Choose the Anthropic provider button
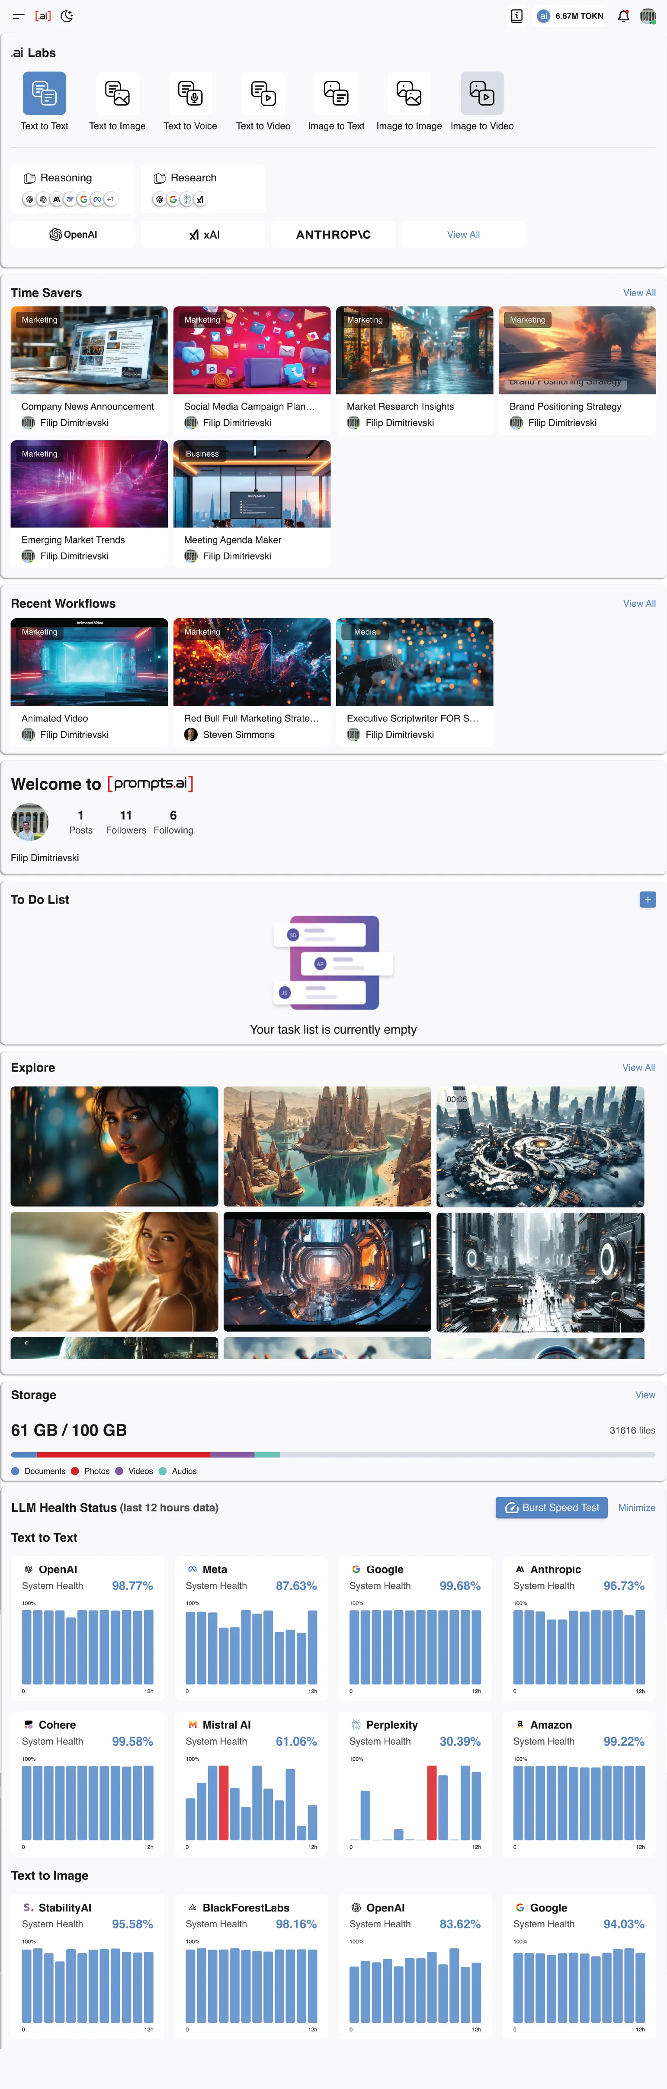The image size is (667, 2089). click(x=333, y=234)
